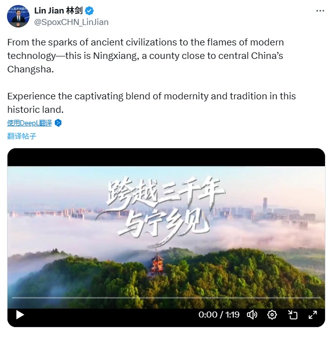Open the @SpoxCHN_LinJian handle
The width and height of the screenshot is (334, 337).
71,22
